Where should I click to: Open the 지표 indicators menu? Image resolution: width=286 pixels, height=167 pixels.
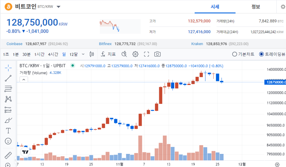click(x=112, y=54)
